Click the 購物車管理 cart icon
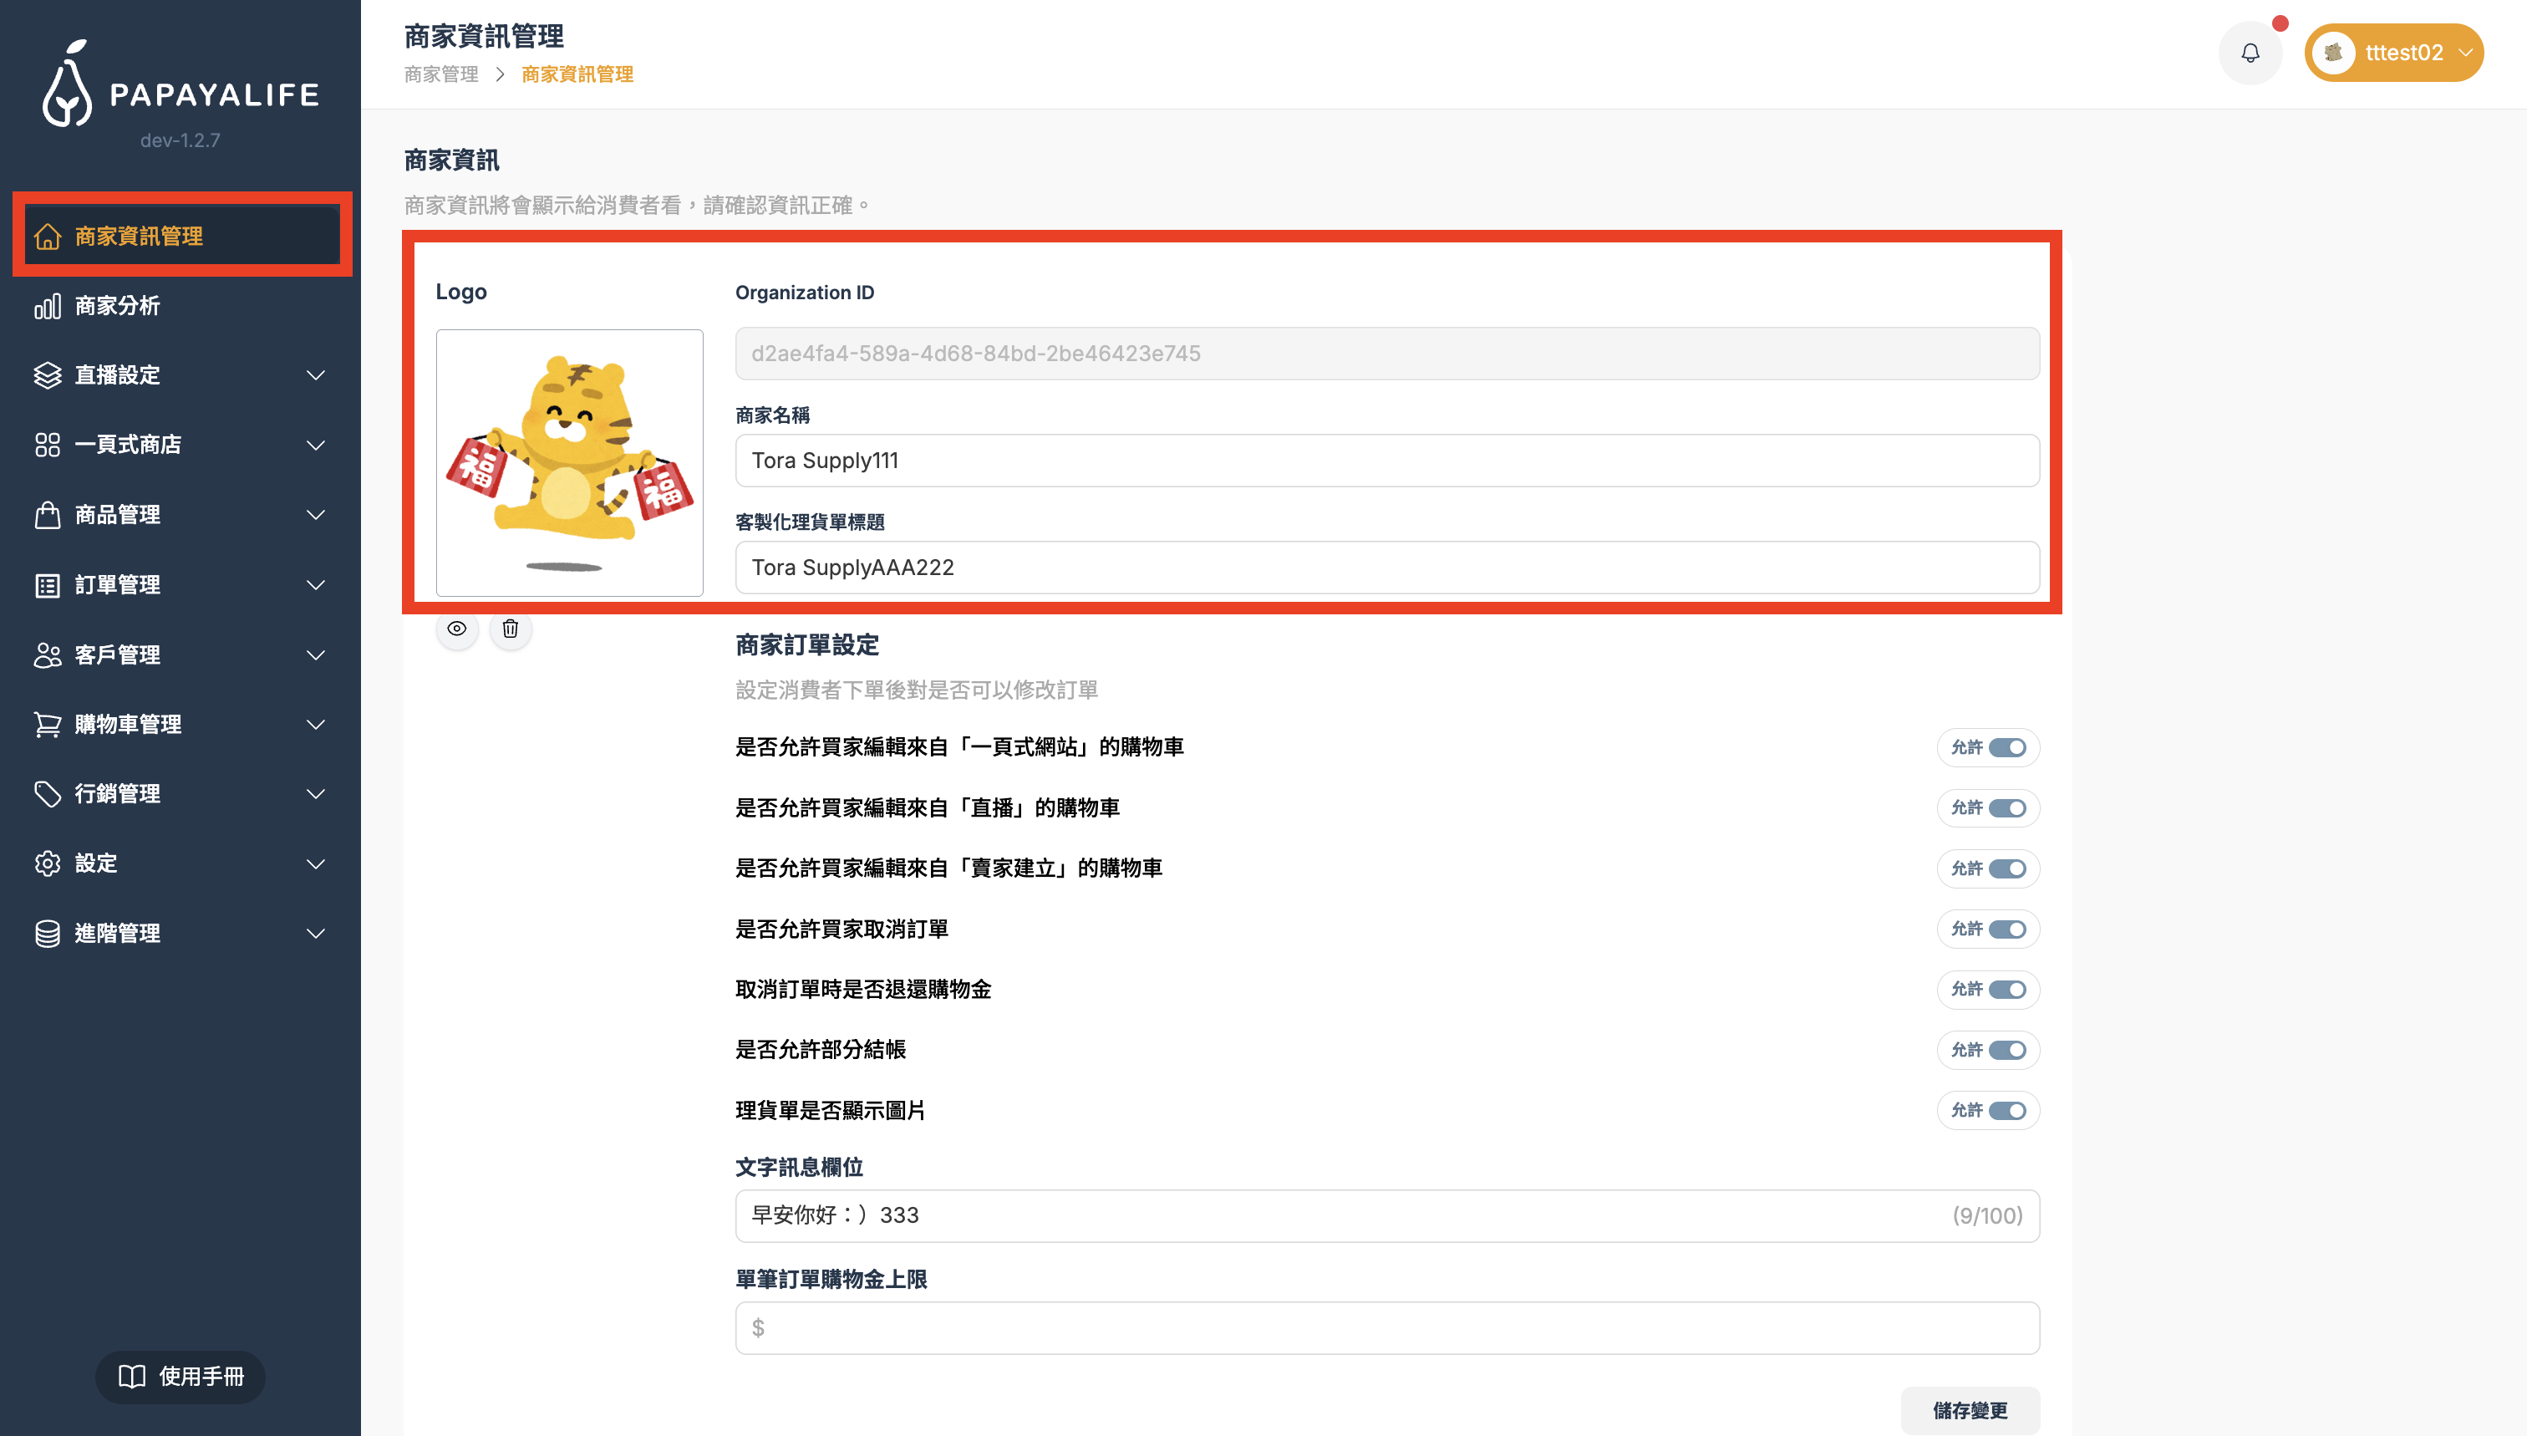This screenshot has height=1436, width=2527. click(x=48, y=724)
